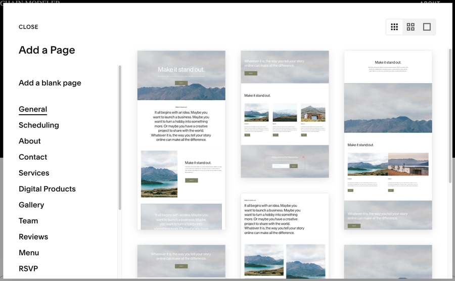Select the Contact category

pyautogui.click(x=33, y=157)
